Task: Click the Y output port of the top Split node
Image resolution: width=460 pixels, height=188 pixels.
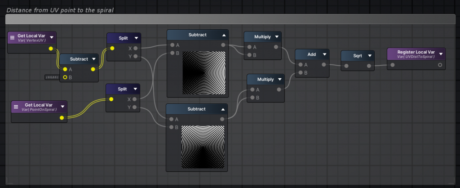Action: tap(136, 57)
